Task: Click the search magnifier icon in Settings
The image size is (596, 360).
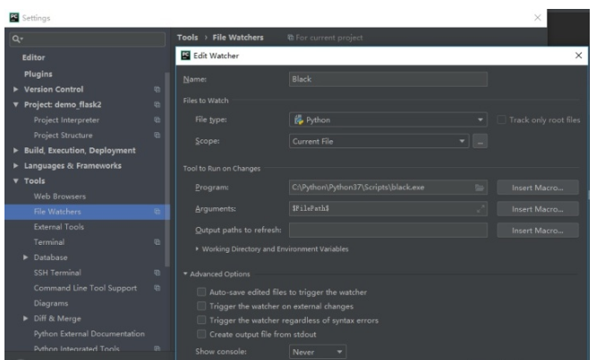Action: [x=16, y=38]
